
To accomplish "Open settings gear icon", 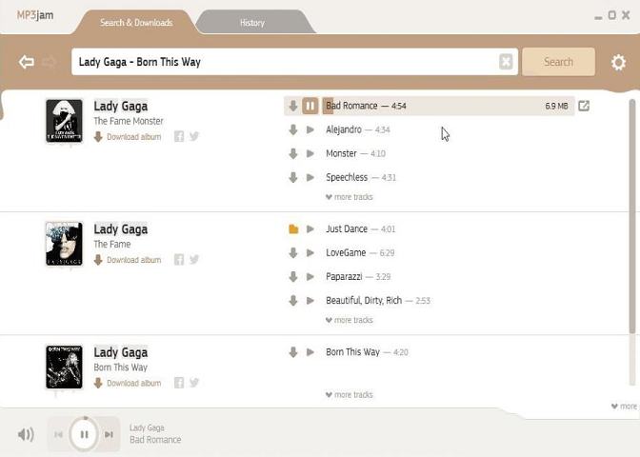I will pos(618,63).
